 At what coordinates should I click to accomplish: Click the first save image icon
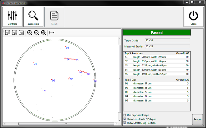click(8, 33)
